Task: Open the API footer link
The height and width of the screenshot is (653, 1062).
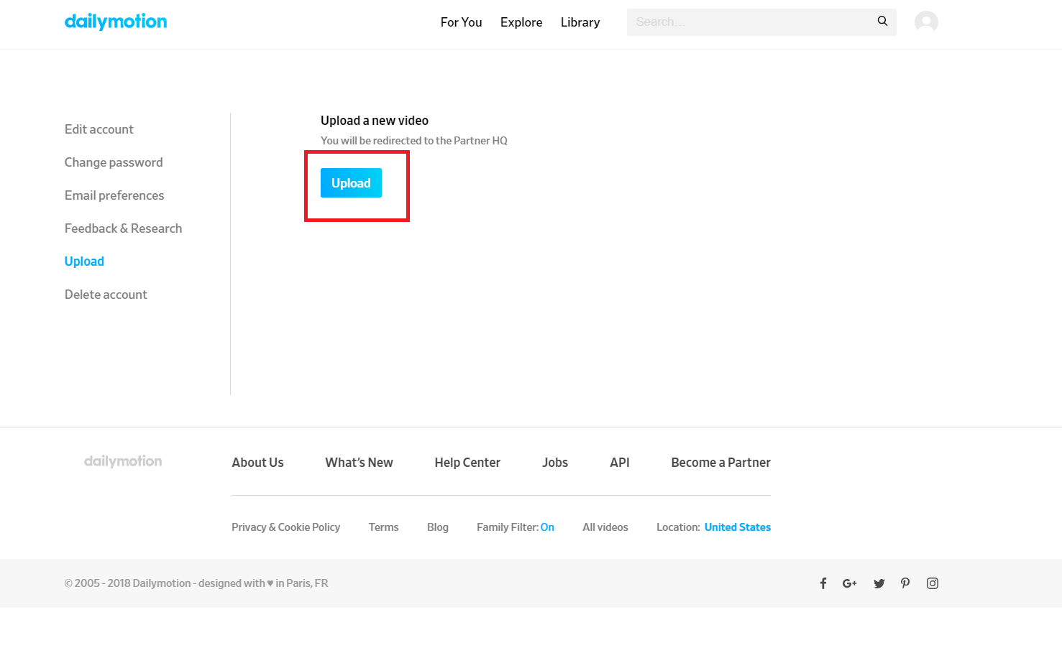Action: [x=620, y=463]
